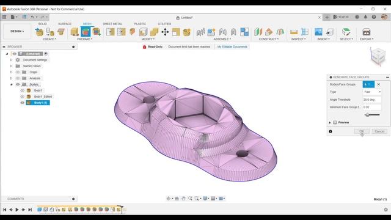
Task: Expand the Preview section triangle
Action: point(330,122)
